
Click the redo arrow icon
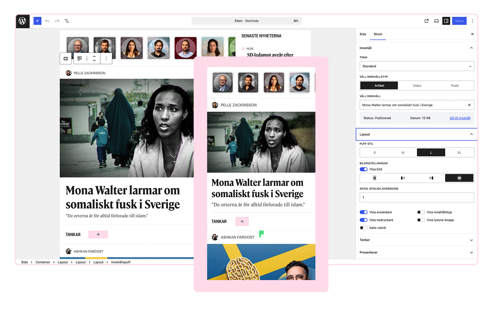point(57,21)
